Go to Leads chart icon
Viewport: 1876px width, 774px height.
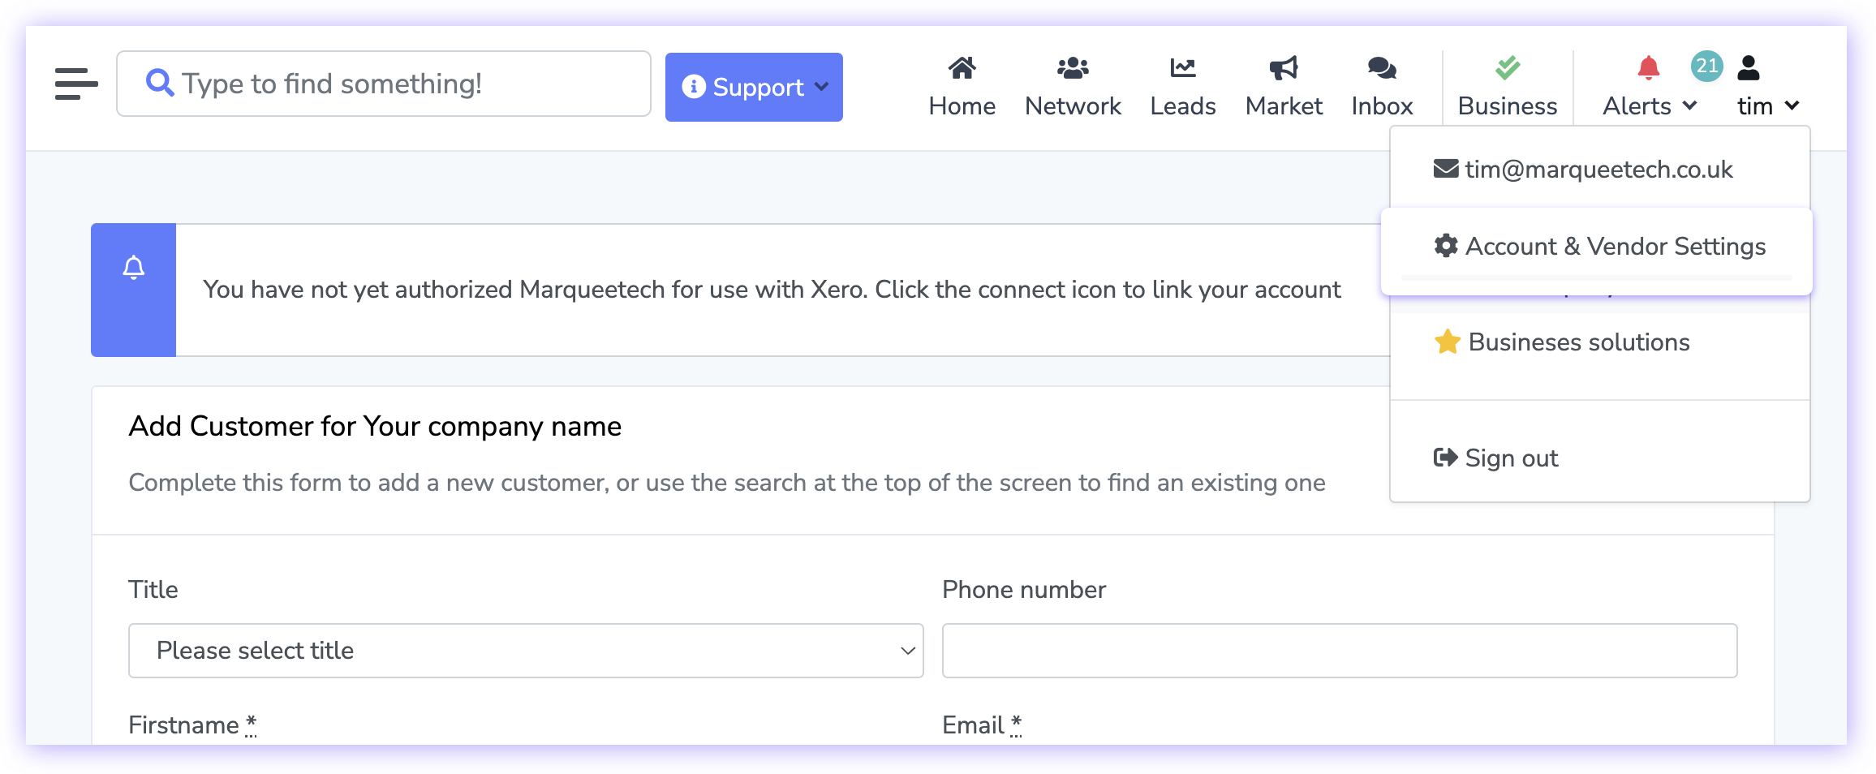click(1182, 68)
